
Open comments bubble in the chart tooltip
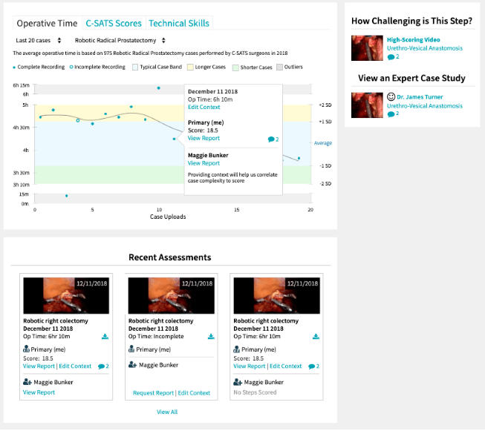tap(273, 139)
